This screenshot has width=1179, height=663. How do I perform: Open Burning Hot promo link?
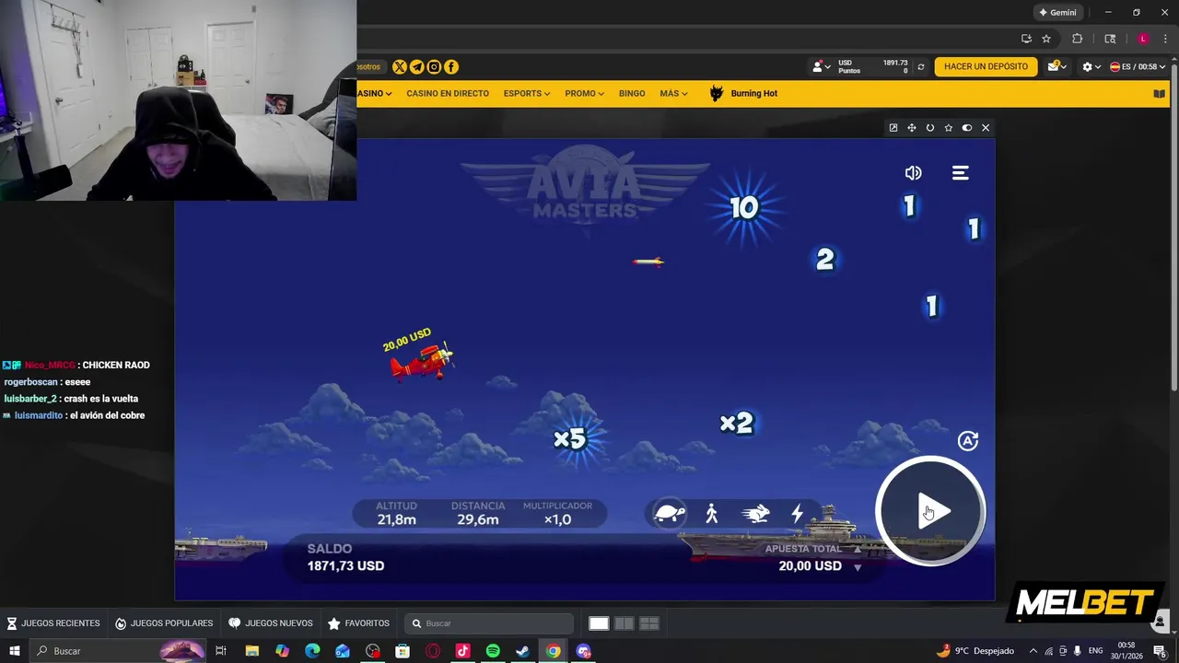coord(743,93)
